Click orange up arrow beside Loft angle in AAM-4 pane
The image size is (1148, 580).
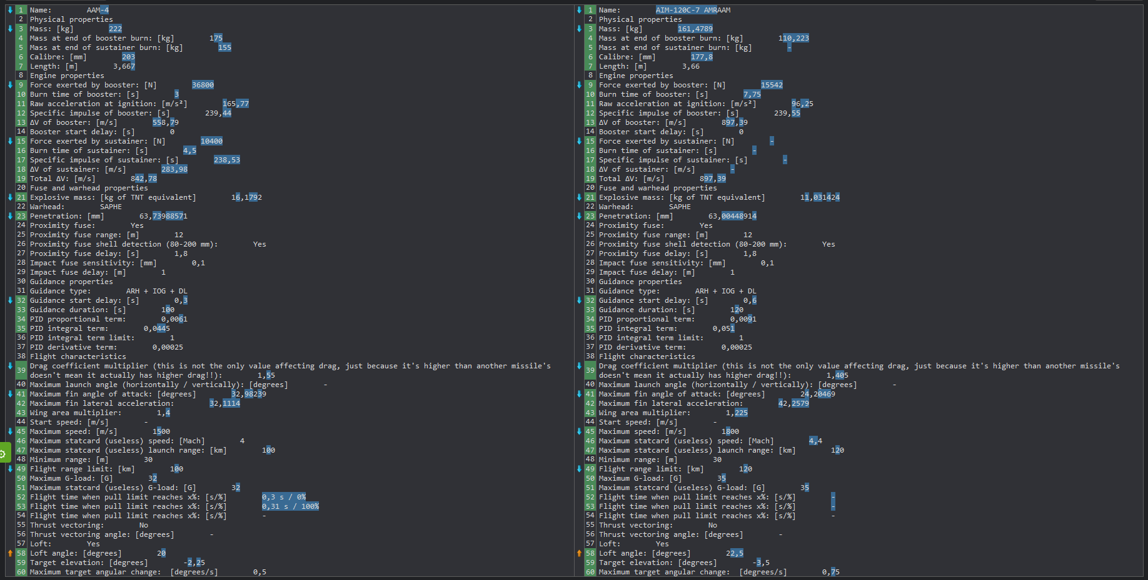(10, 553)
